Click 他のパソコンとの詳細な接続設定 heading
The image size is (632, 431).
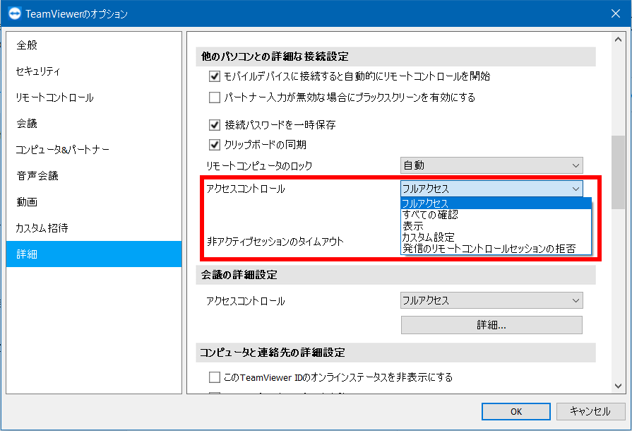[x=275, y=57]
